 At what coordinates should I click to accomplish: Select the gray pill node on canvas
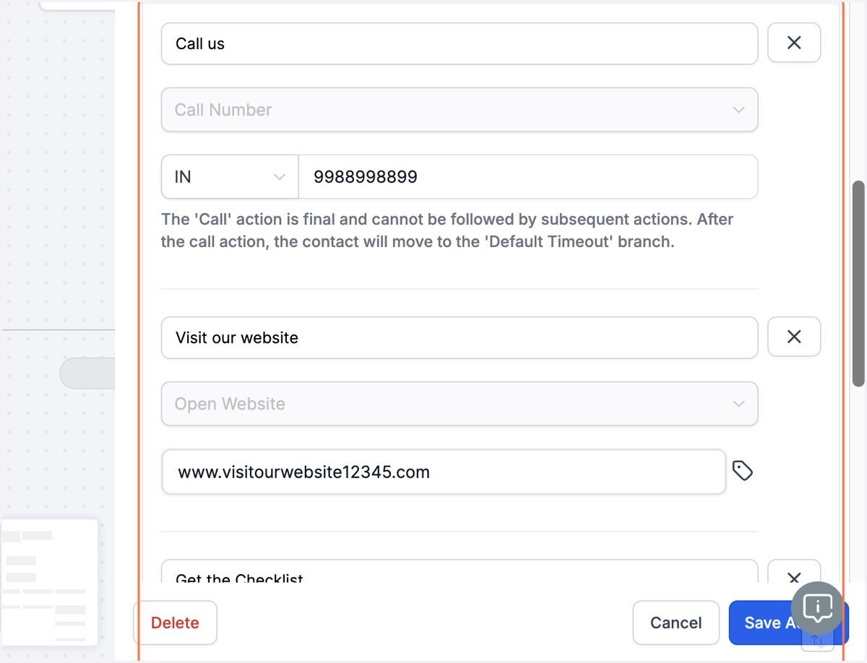coord(87,373)
